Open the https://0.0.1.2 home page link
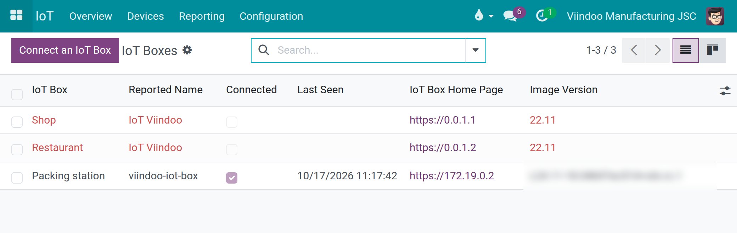The height and width of the screenshot is (233, 737). tap(443, 148)
